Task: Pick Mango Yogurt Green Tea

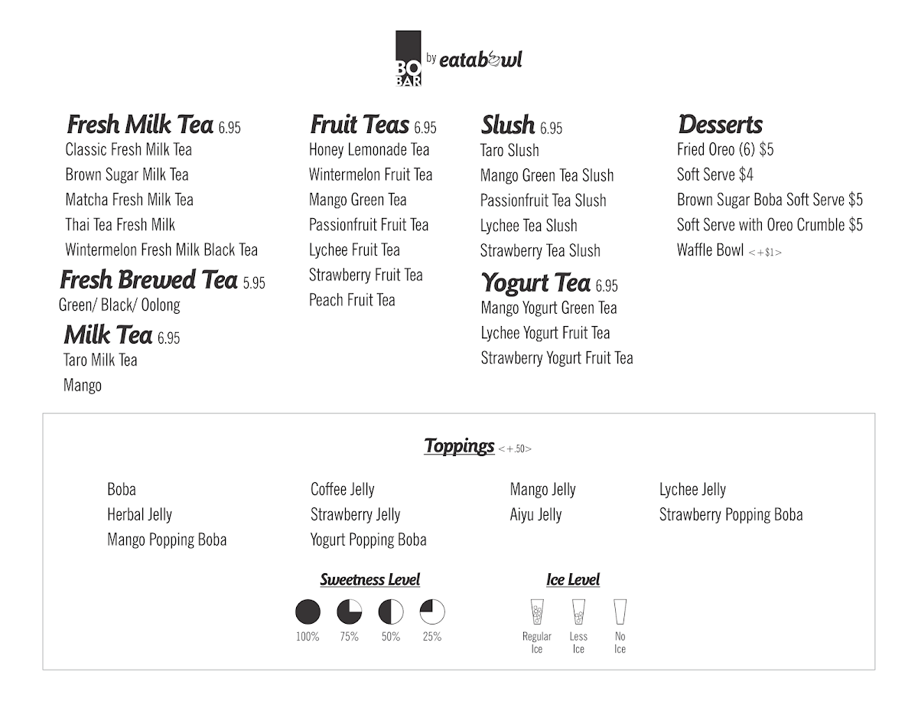Action: (x=549, y=308)
